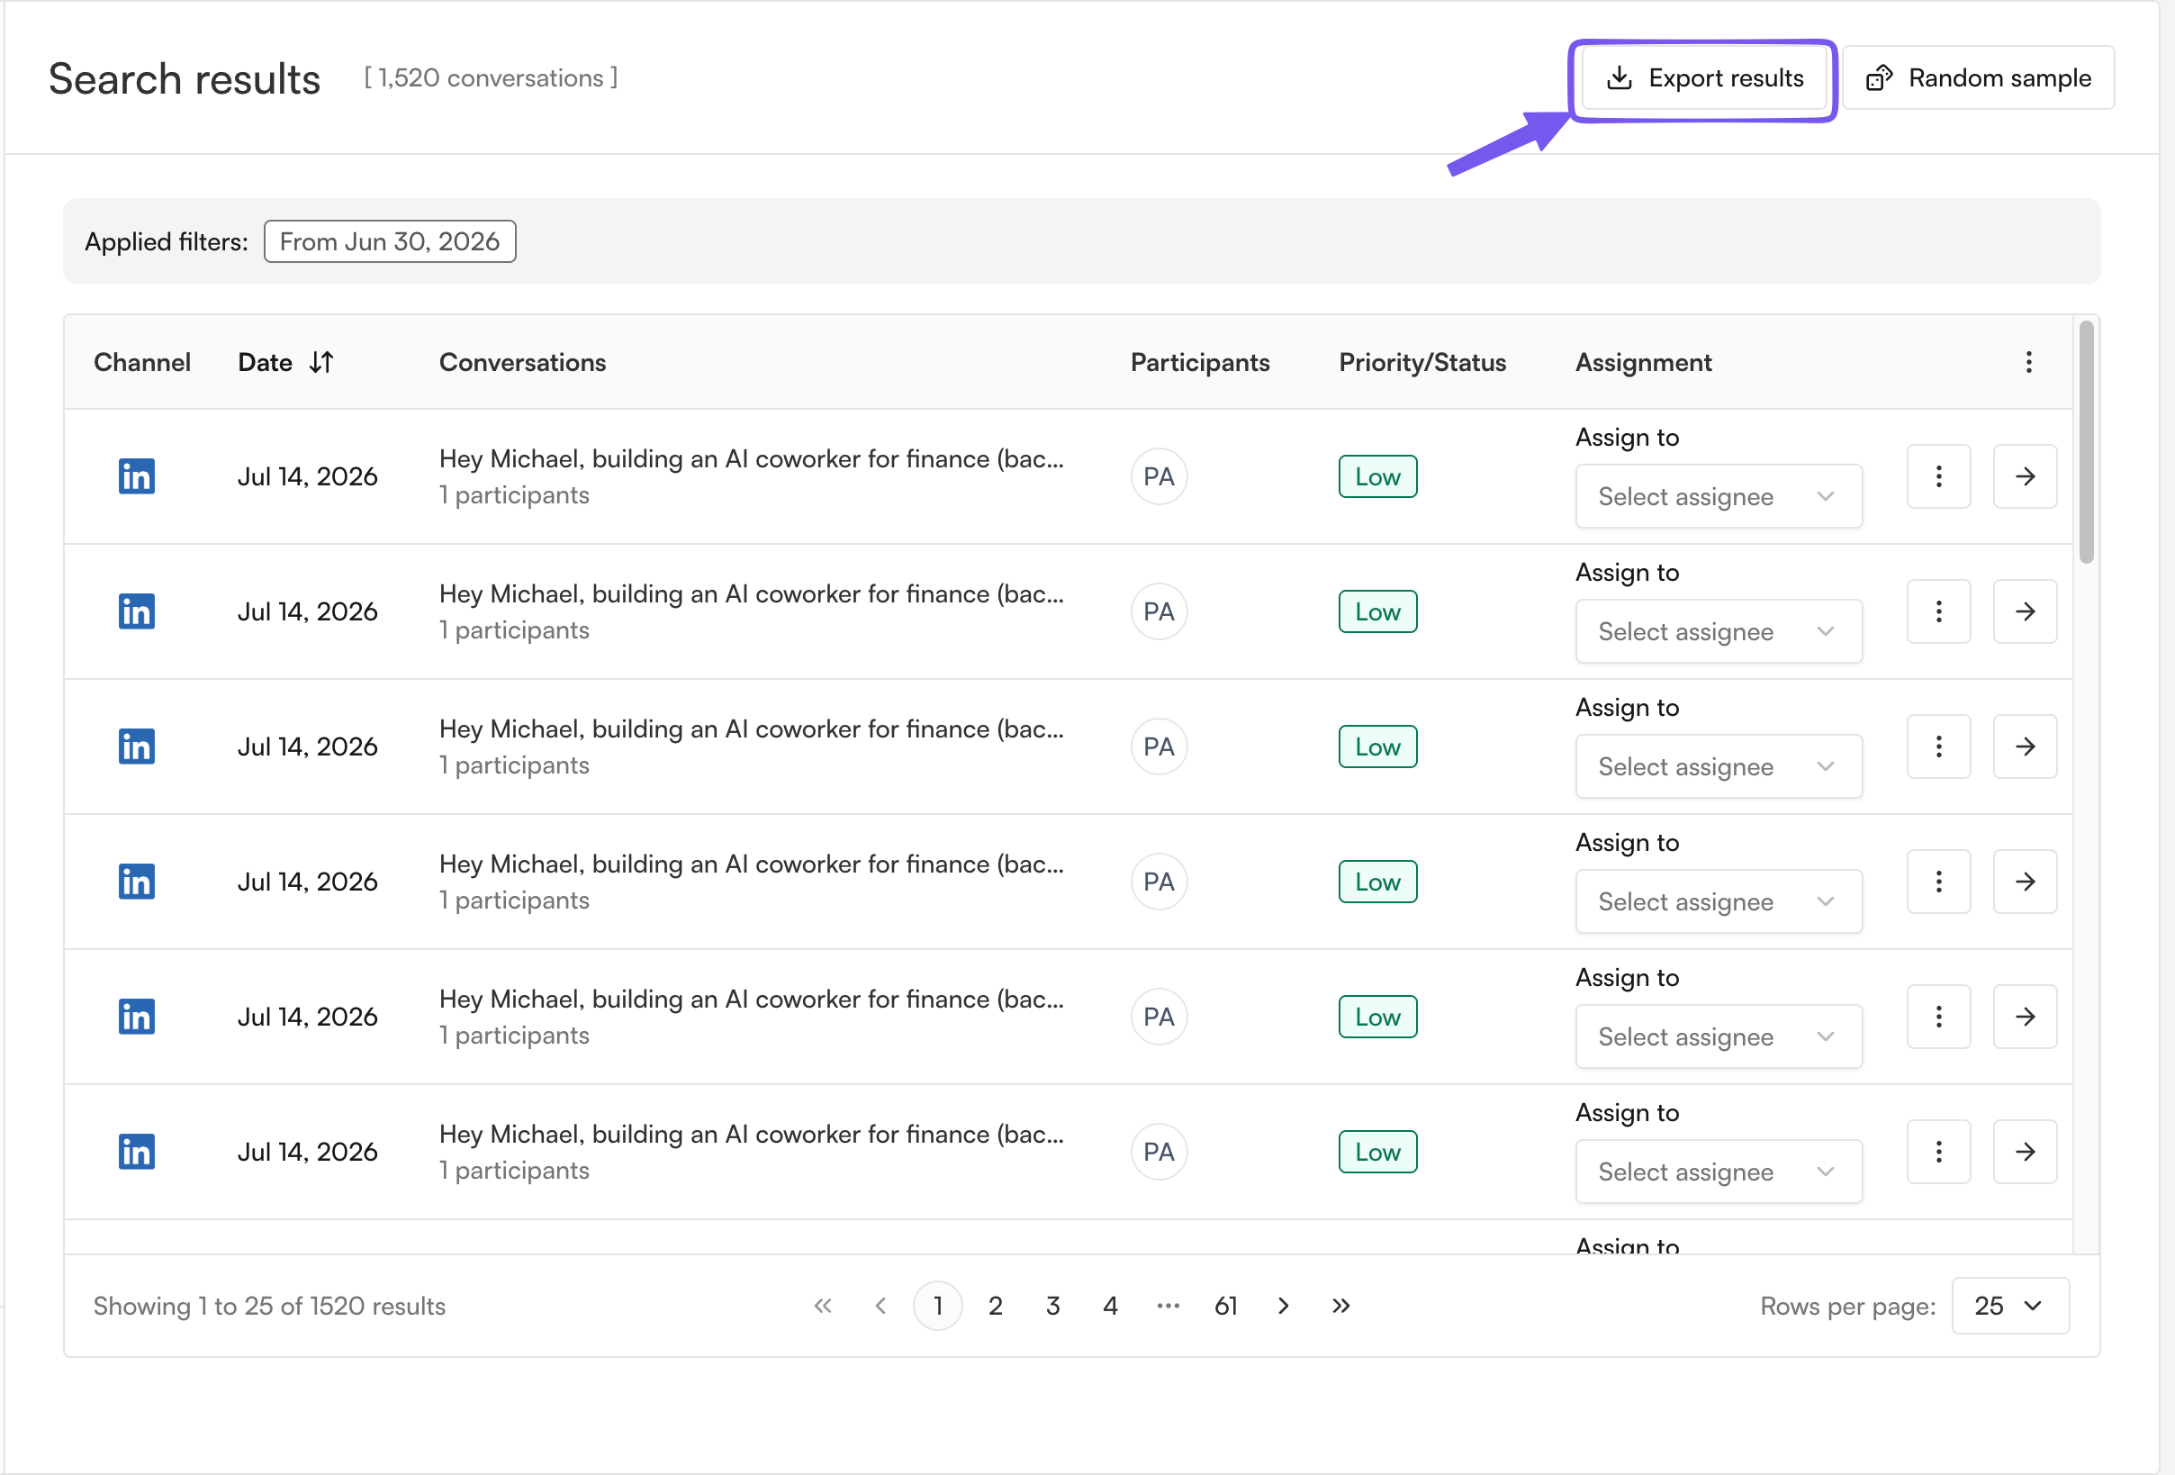The image size is (2175, 1475).
Task: Open the Rows per page dropdown
Action: [x=2009, y=1306]
